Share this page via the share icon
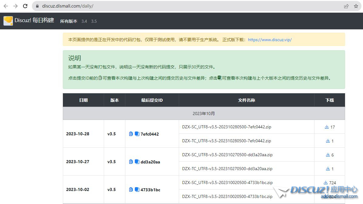363x204 pixels. coord(346,6)
